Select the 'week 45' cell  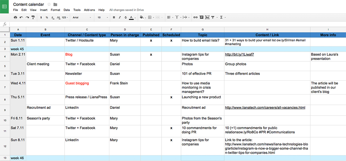pos(18,49)
